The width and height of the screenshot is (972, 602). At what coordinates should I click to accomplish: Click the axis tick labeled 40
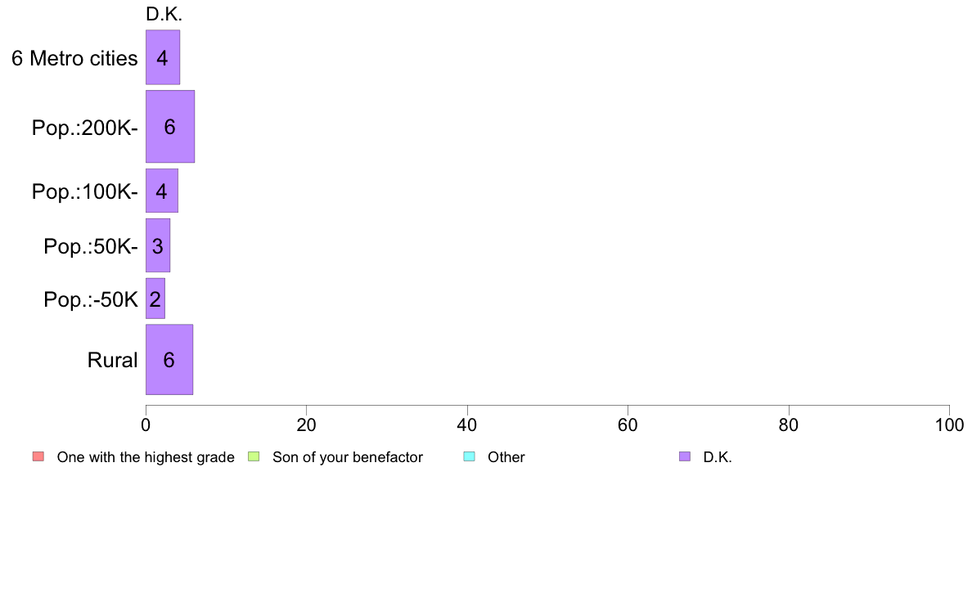[x=467, y=425]
